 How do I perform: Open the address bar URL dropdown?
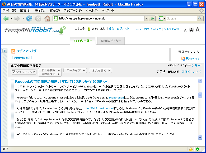(x=147, y=18)
